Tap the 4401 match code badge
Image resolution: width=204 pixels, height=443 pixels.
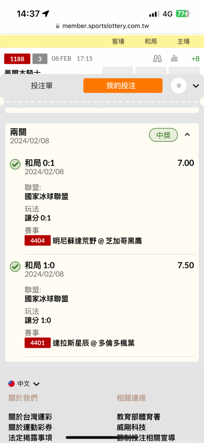(x=38, y=343)
